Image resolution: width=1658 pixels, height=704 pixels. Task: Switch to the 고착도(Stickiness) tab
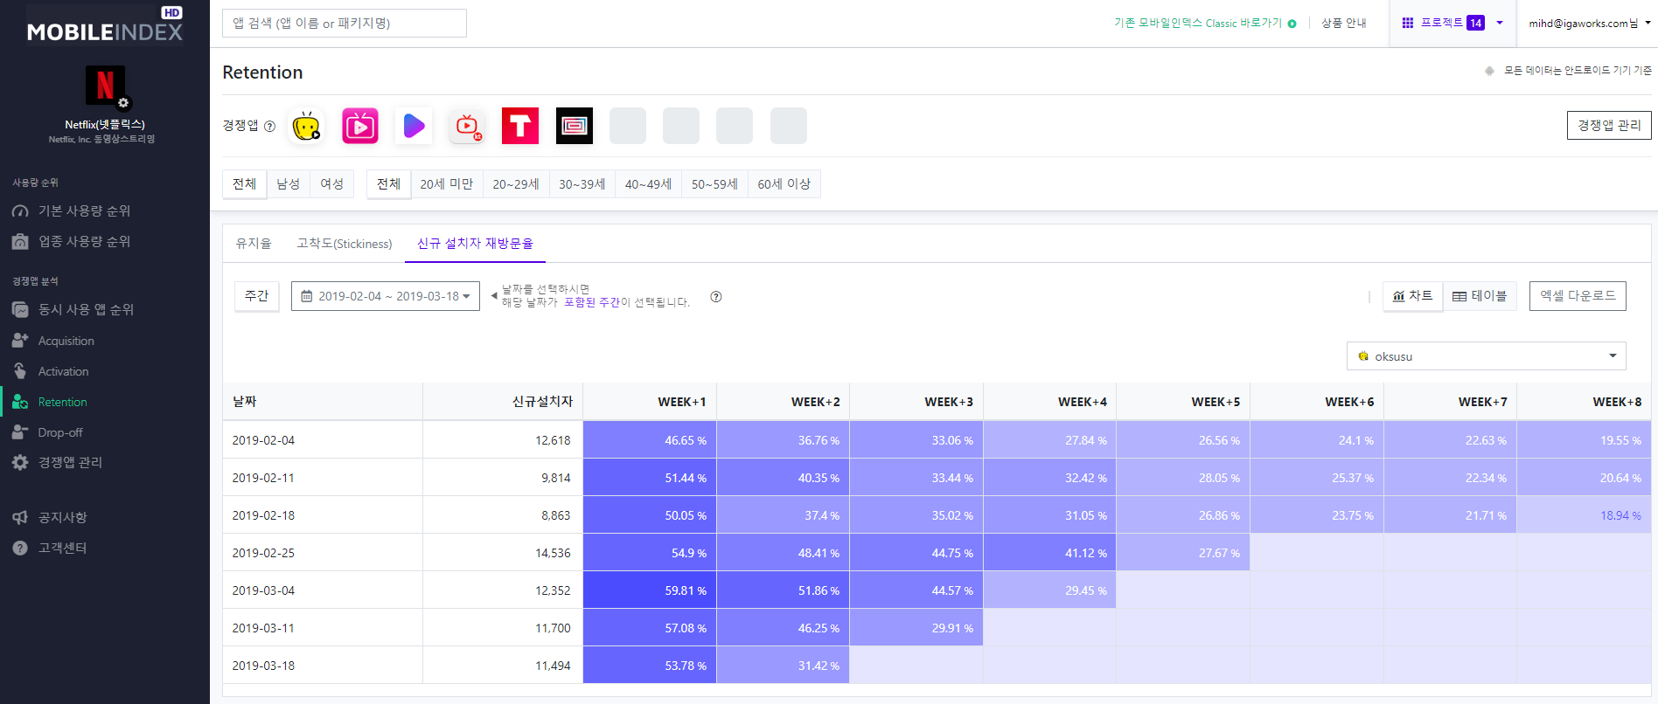tap(345, 244)
